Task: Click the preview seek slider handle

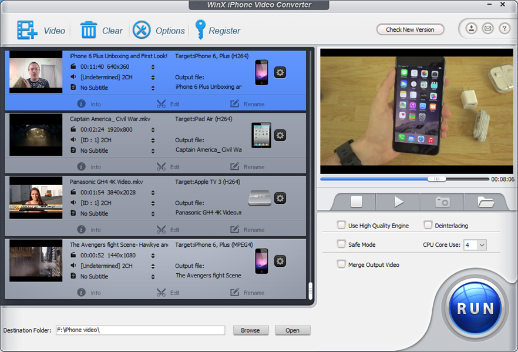Action: 437,179
